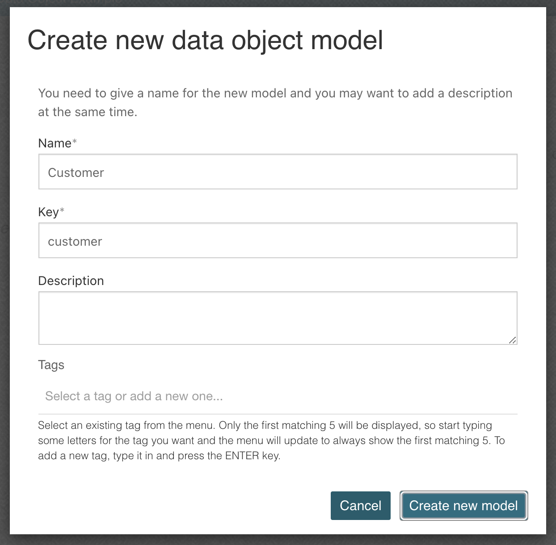This screenshot has width=556, height=545.
Task: Click the Key label with asterisk
Action: click(51, 212)
